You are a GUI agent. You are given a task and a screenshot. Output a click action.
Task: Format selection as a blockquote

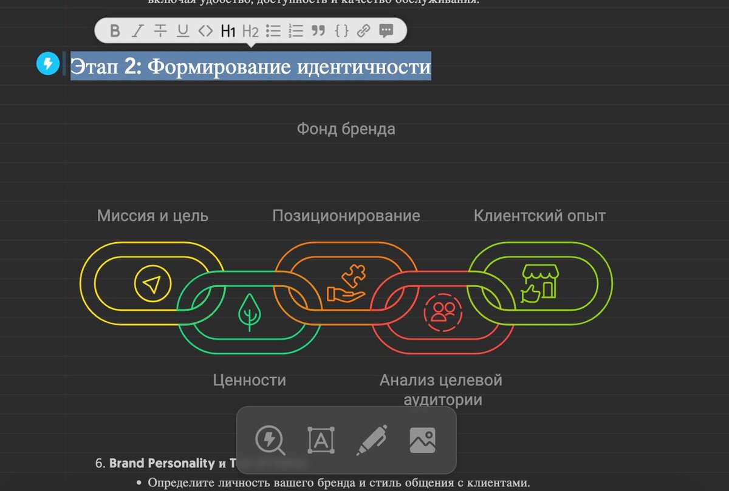tap(317, 30)
